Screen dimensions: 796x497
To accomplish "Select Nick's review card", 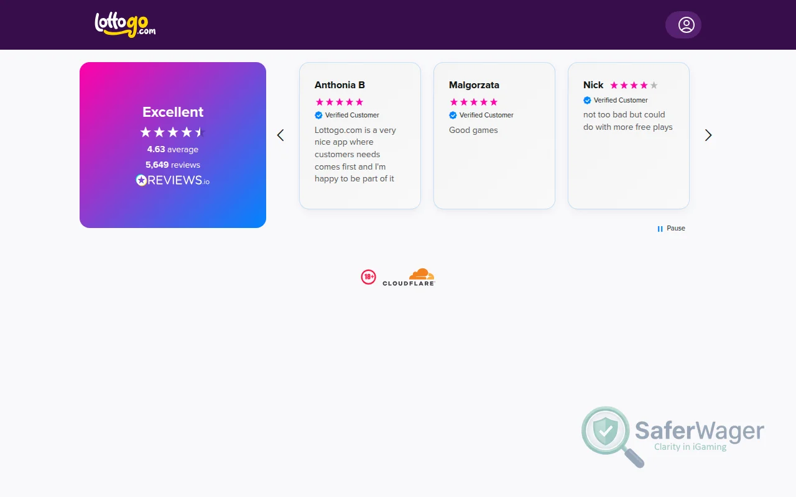I will [628, 135].
